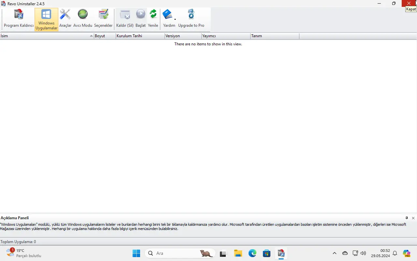Sort by the İsim column header
The width and height of the screenshot is (417, 261).
pos(47,36)
